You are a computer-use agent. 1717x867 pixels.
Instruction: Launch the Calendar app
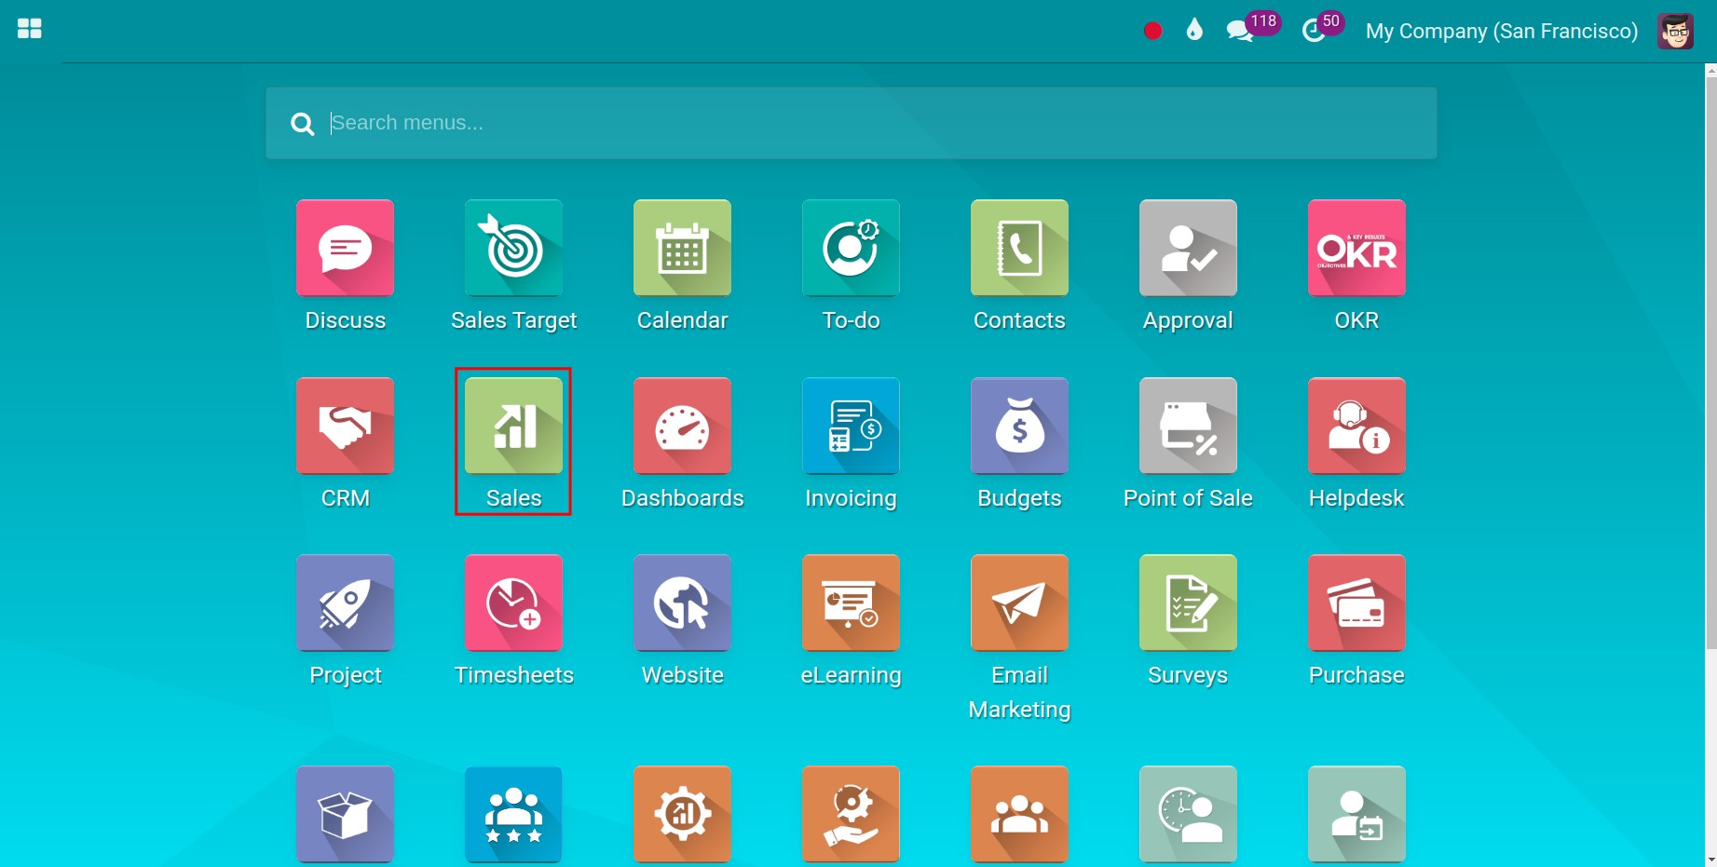click(682, 248)
